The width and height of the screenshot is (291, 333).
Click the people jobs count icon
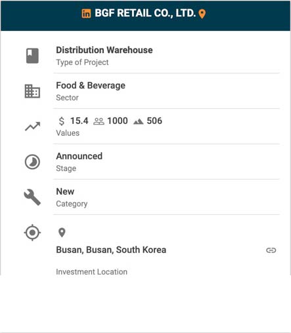point(99,121)
